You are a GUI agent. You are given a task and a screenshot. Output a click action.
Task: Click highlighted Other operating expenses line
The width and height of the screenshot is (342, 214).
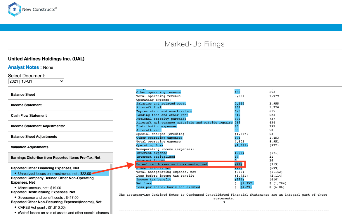pos(159,138)
